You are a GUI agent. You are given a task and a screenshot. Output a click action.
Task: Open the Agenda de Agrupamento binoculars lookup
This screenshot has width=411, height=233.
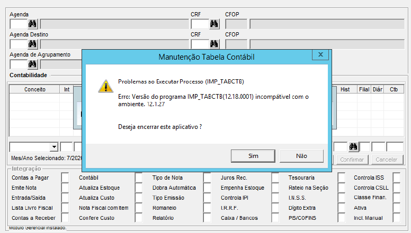pos(32,64)
